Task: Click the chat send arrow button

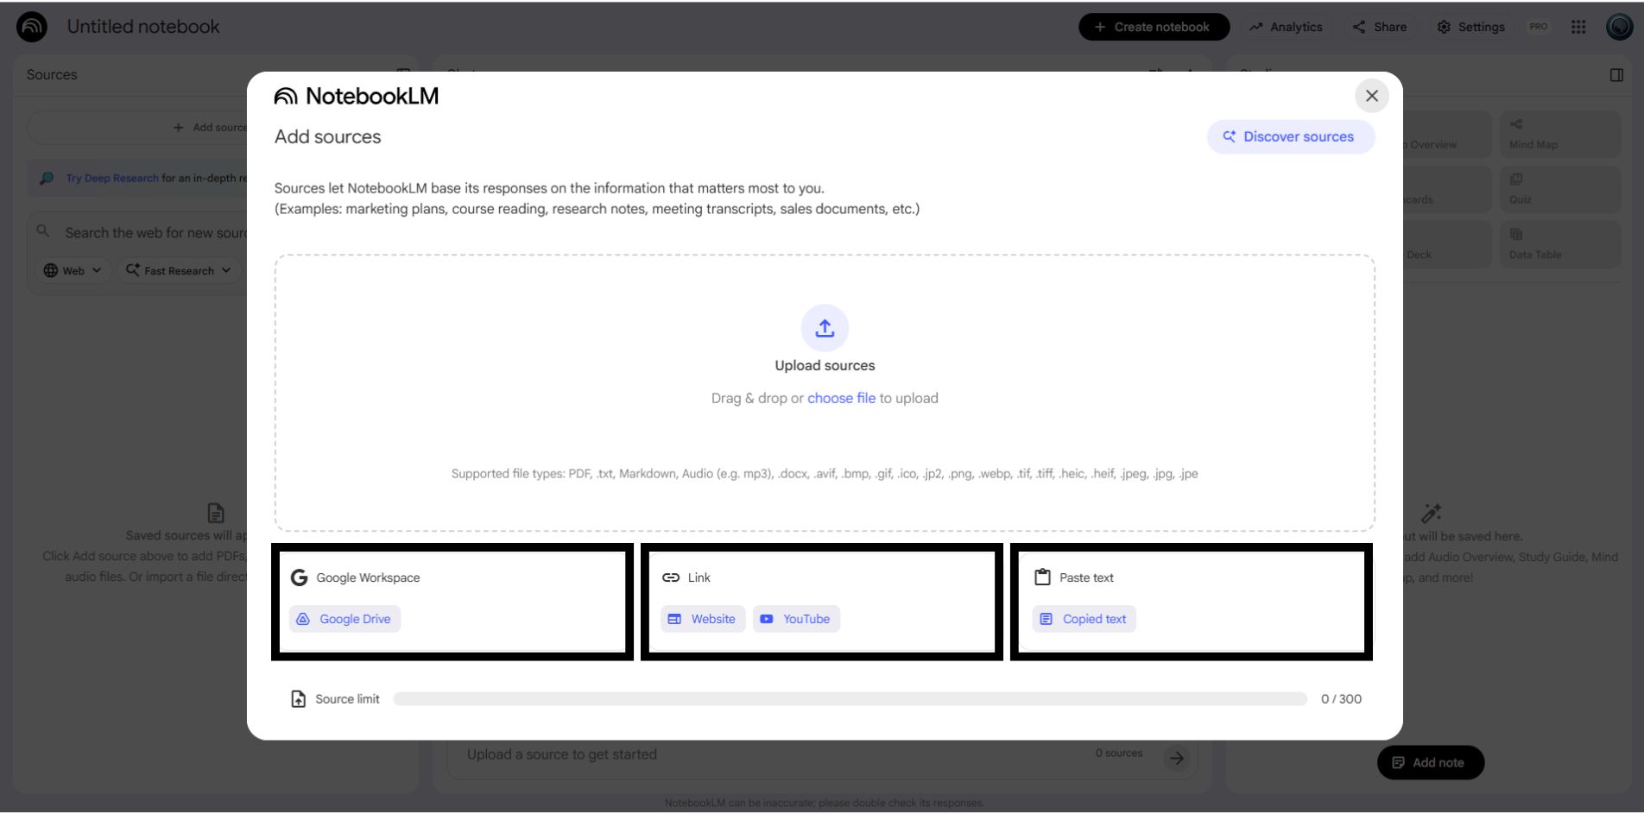Action: [x=1176, y=758]
